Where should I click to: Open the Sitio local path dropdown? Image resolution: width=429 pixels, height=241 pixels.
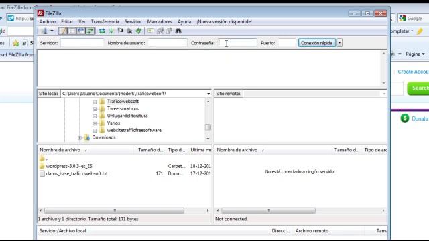coord(208,94)
